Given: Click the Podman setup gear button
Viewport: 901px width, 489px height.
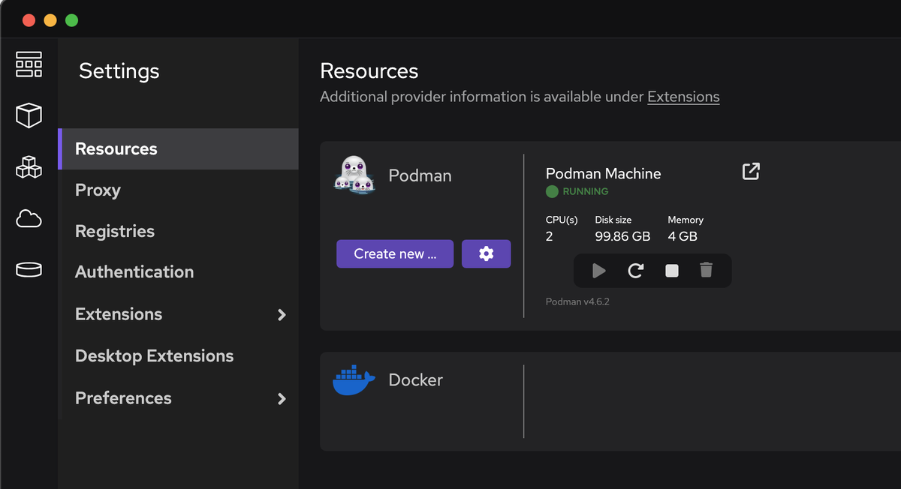Looking at the screenshot, I should [x=486, y=254].
